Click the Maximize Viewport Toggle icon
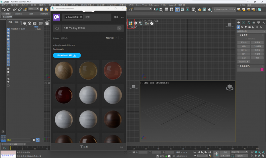This screenshot has height=158, width=266. click(x=263, y=156)
